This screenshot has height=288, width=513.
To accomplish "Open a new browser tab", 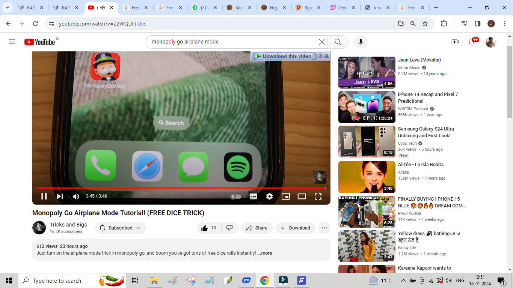I will [436, 7].
